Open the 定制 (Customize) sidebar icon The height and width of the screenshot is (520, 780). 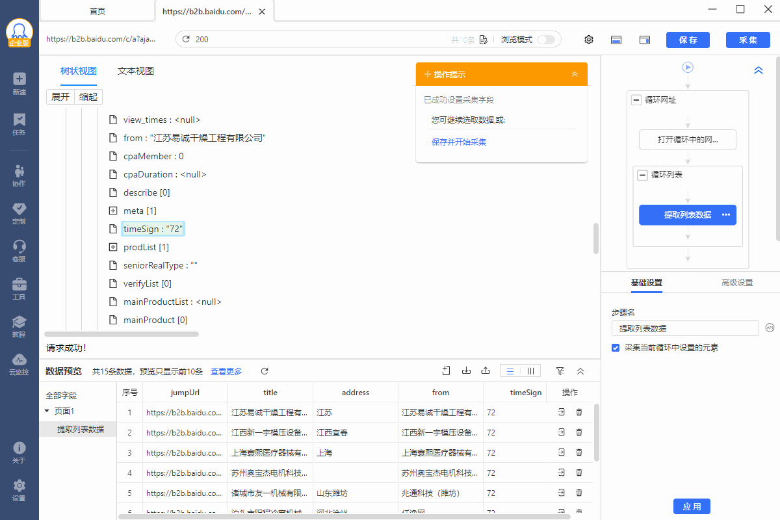tap(19, 213)
